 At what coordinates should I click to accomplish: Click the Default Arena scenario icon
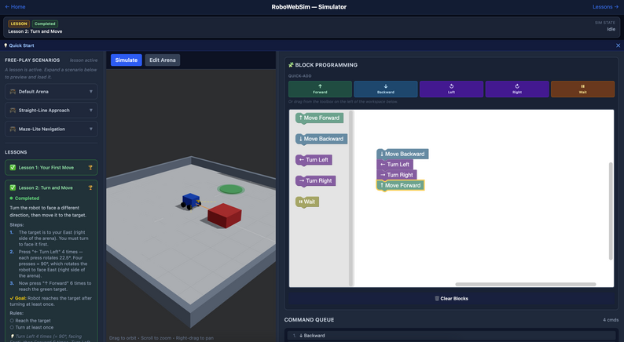pyautogui.click(x=13, y=91)
